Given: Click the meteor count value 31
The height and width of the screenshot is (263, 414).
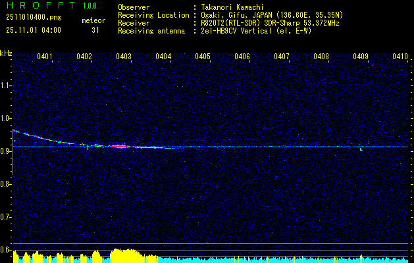Looking at the screenshot, I should (95, 30).
